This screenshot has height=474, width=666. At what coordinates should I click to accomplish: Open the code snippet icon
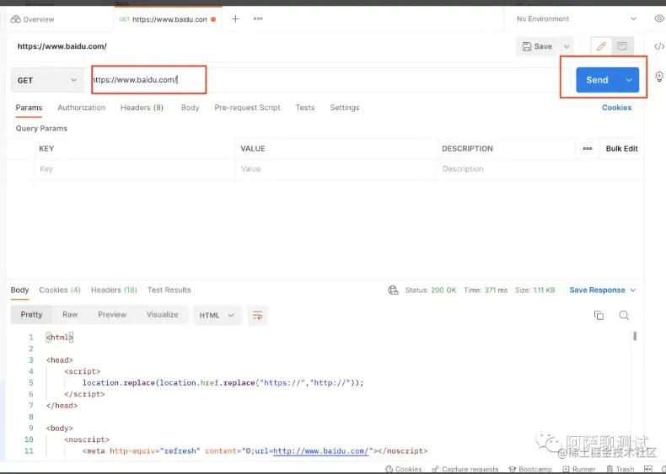pos(658,46)
